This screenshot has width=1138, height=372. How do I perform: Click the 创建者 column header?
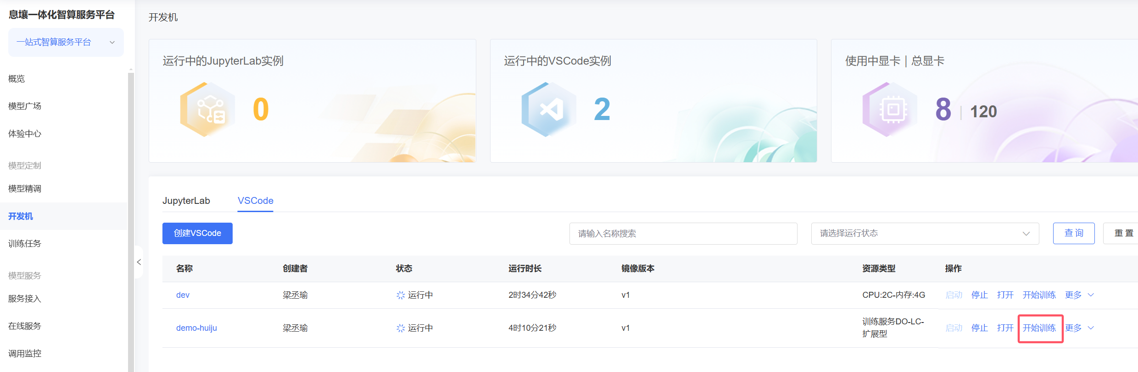[295, 268]
